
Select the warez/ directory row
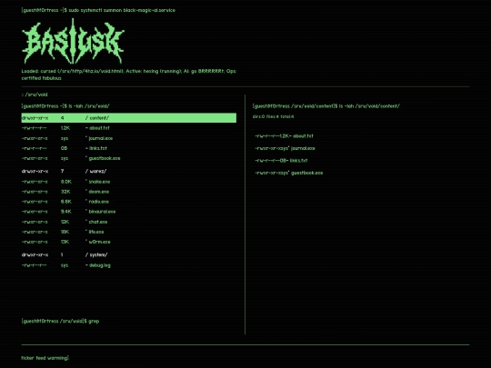129,171
